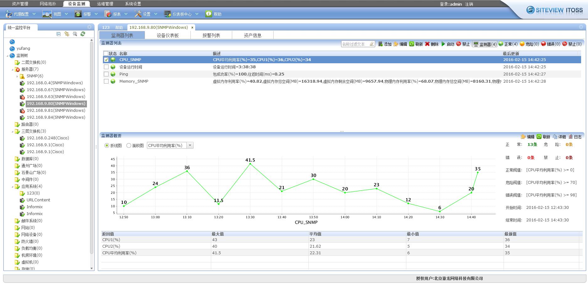The image size is (588, 284).
Task: Click the green refresh icon above the tree
Action: coord(83,34)
